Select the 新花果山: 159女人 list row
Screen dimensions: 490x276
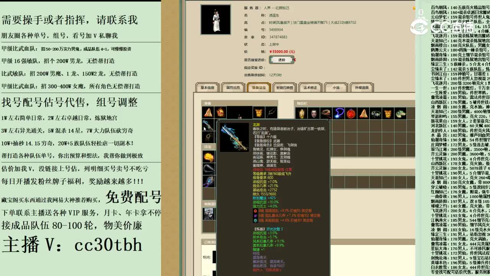(460, 121)
